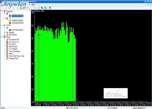Select access point 00C002E053C4

(18, 23)
